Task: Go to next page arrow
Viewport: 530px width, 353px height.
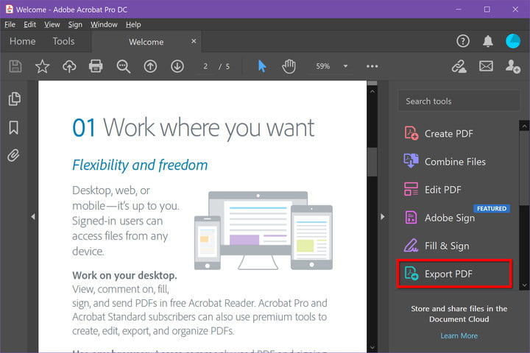Action: (177, 66)
